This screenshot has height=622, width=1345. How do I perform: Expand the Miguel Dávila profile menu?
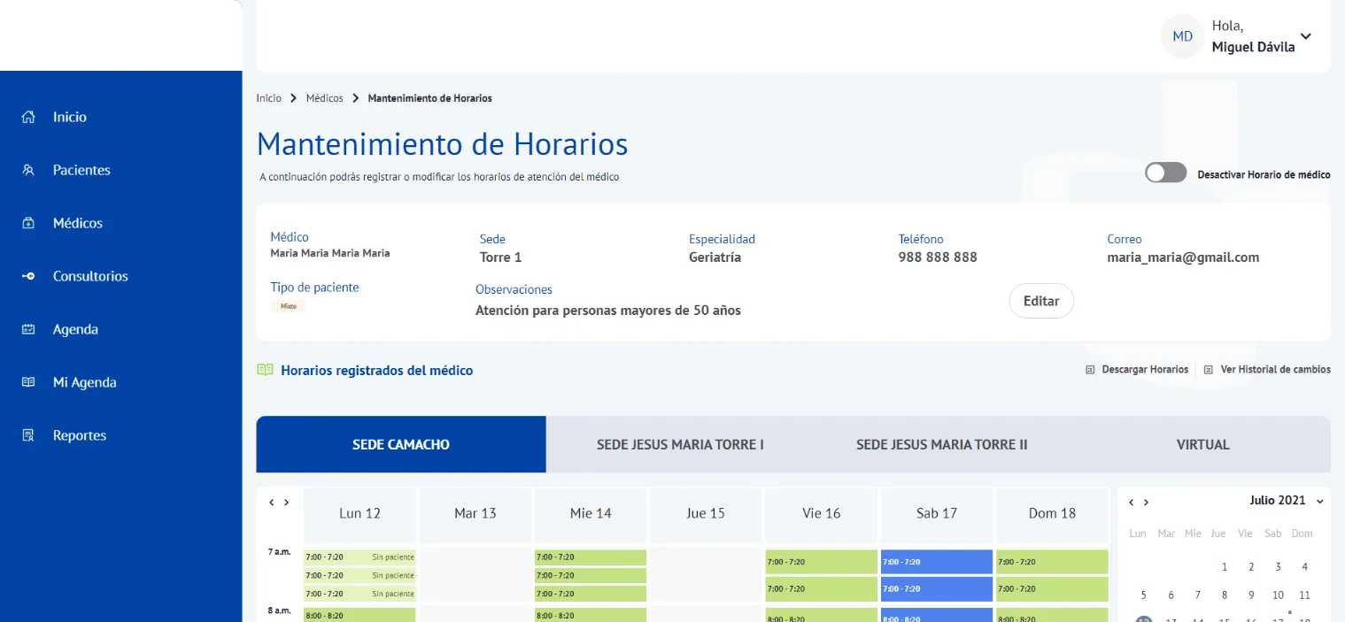tap(1305, 36)
